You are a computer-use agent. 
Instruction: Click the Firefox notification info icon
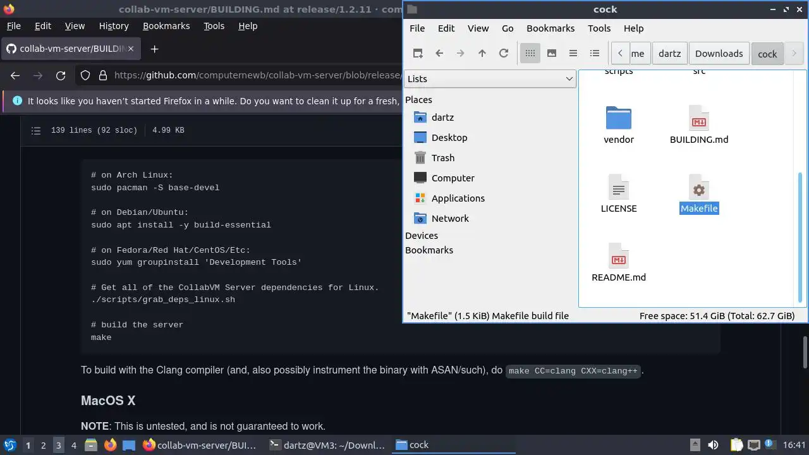point(16,101)
